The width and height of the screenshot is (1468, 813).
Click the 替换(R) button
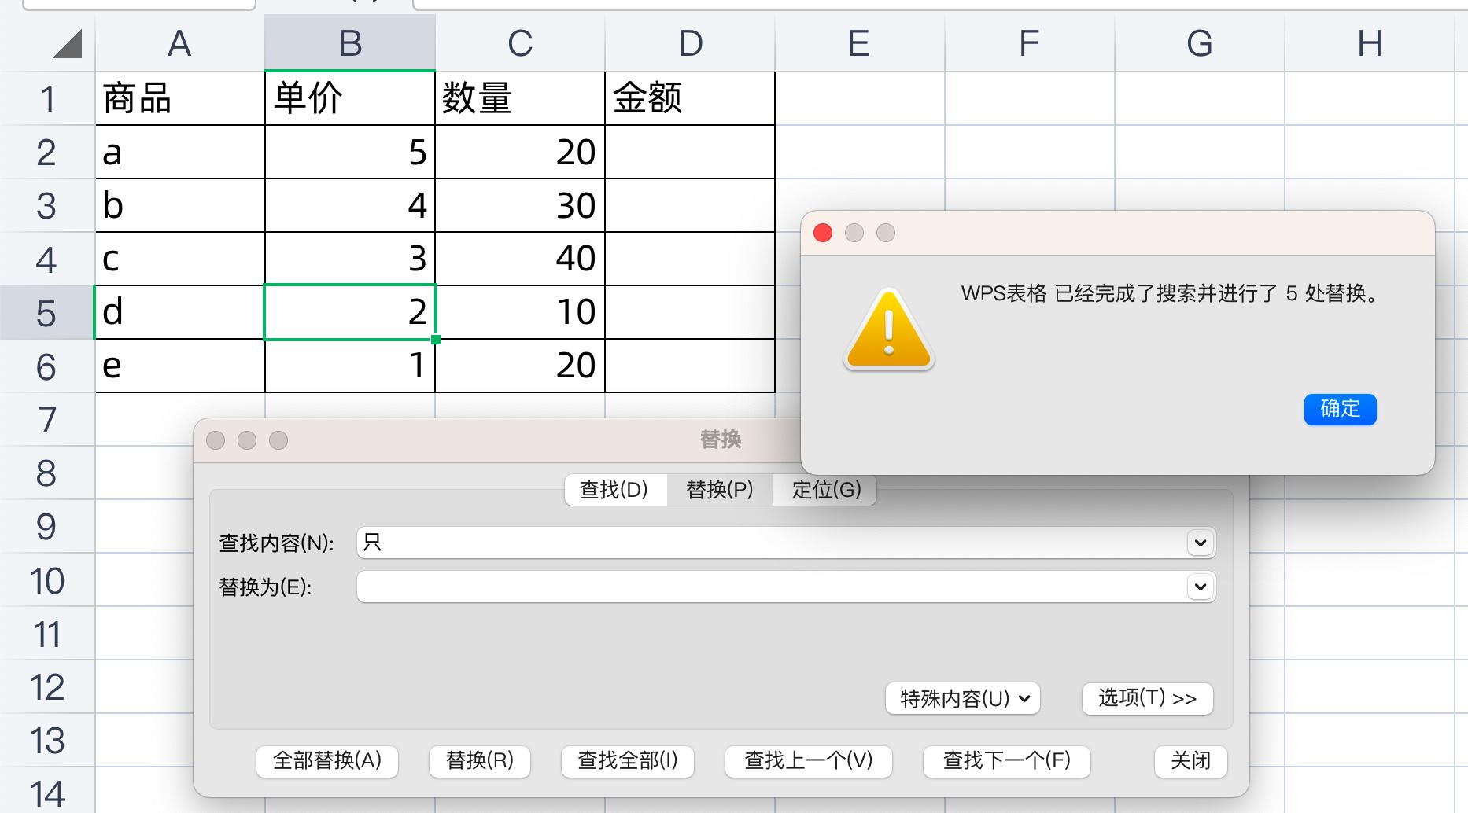[x=479, y=761]
